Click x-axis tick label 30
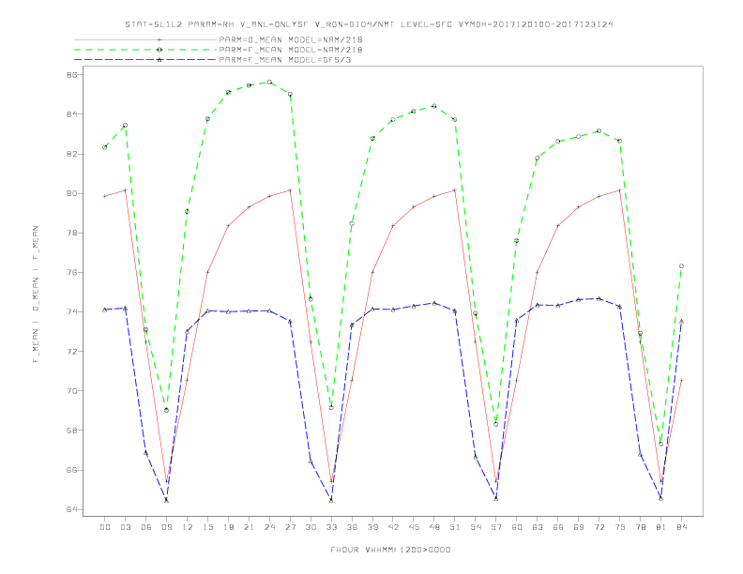This screenshot has height=574, width=743. [x=311, y=527]
